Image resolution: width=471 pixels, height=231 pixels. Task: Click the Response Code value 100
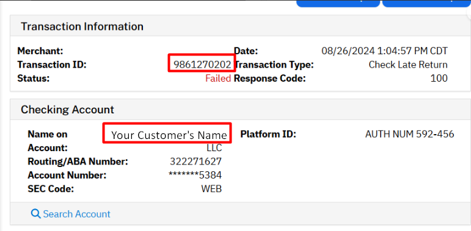[x=439, y=79]
